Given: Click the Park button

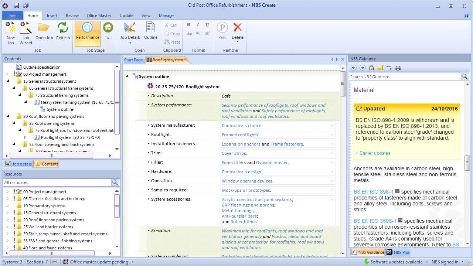Looking at the screenshot, I should 222,31.
